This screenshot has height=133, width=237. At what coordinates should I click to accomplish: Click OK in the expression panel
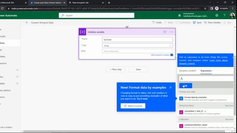186,86
